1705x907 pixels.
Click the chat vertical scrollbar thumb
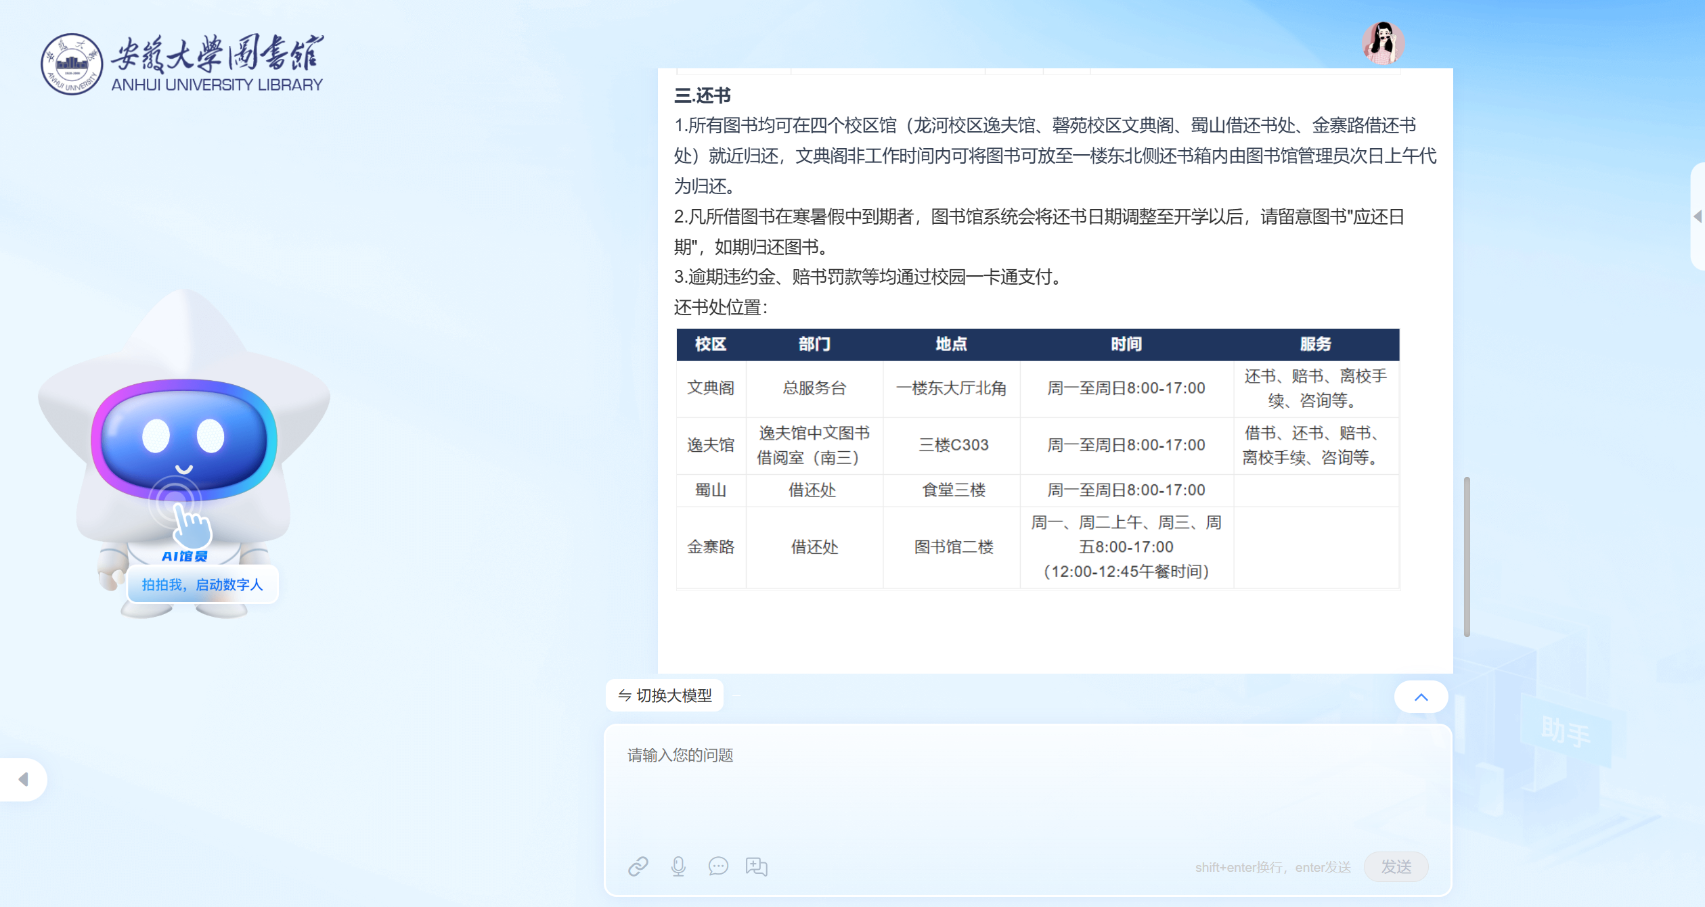click(x=1466, y=556)
